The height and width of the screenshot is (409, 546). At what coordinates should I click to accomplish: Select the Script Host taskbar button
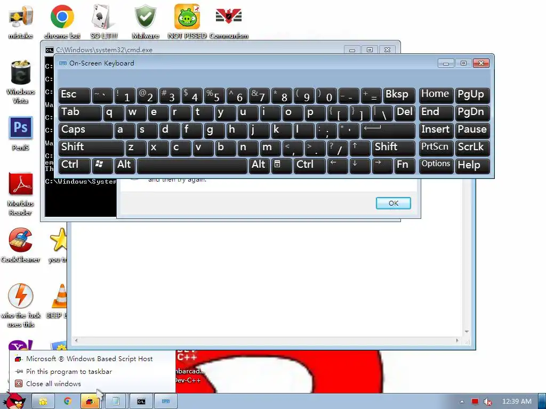(x=91, y=402)
